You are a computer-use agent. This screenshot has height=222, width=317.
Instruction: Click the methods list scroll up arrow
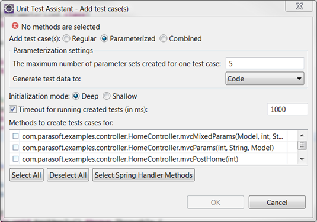pyautogui.click(x=302, y=135)
